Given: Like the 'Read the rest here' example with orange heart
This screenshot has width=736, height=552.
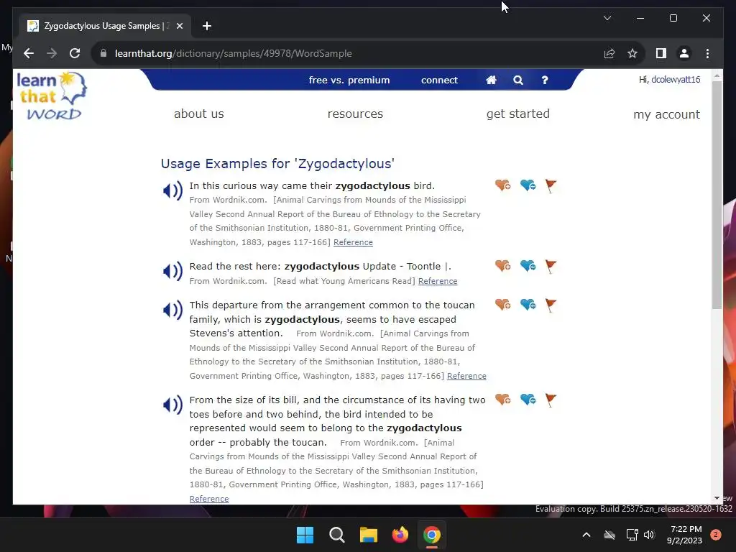Looking at the screenshot, I should 502,266.
